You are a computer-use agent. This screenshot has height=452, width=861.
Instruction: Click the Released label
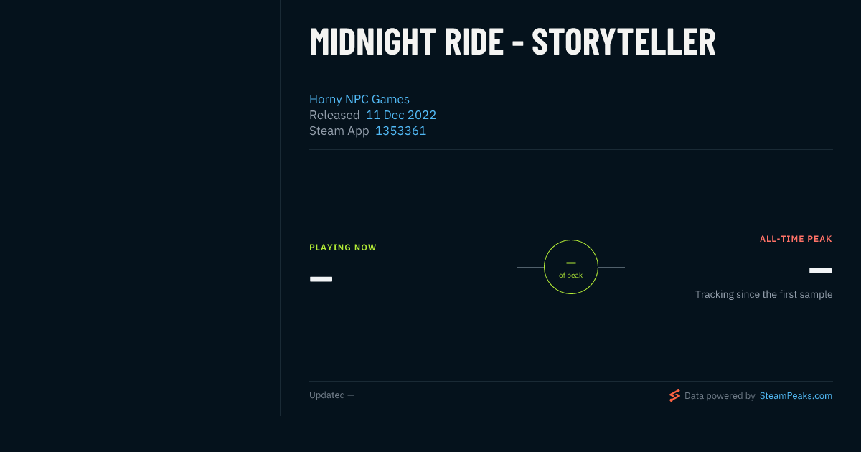pos(334,115)
